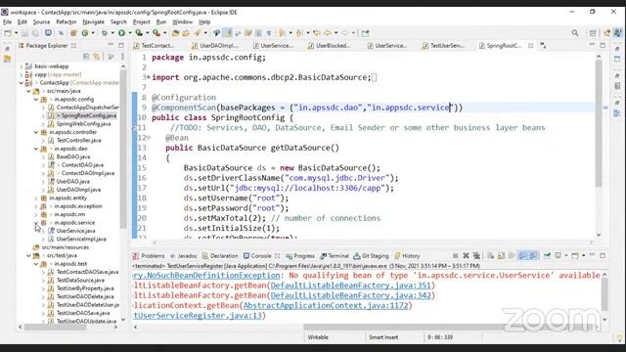Collapse the in.apssdc.dao package
The image size is (626, 352).
tap(35, 149)
